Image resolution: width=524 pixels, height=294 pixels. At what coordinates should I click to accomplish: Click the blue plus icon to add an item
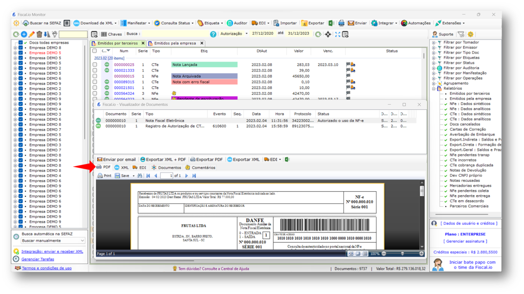point(24,34)
